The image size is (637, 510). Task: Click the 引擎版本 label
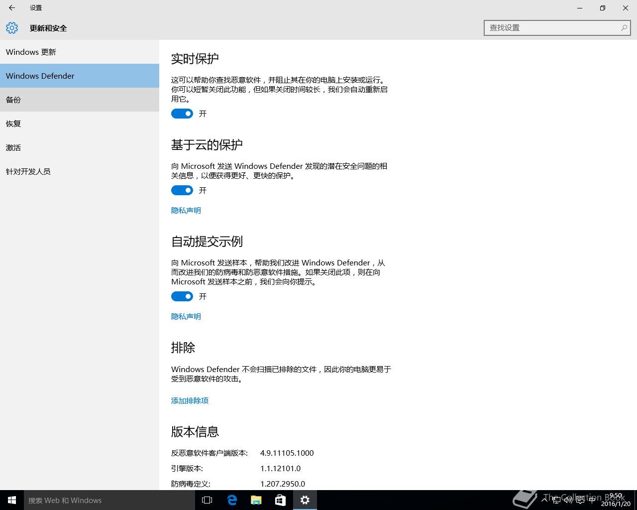click(x=187, y=468)
